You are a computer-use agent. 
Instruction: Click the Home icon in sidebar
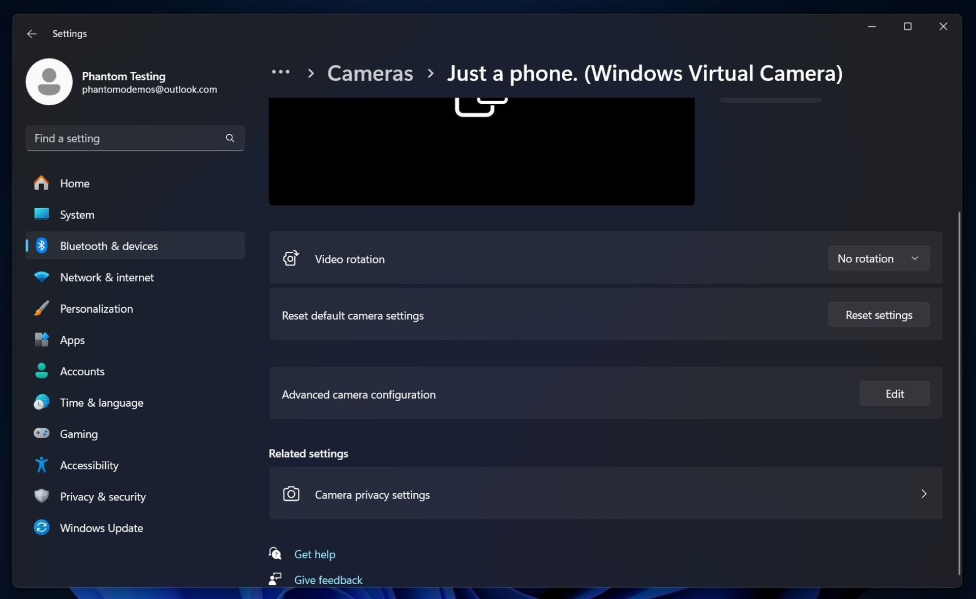point(41,183)
